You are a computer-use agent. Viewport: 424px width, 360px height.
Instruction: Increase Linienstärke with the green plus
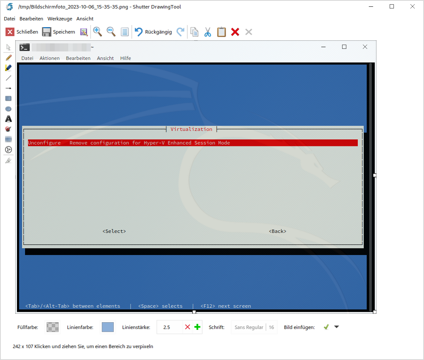pos(198,327)
